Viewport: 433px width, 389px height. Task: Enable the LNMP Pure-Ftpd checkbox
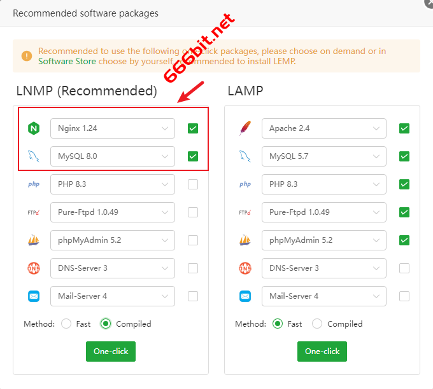click(193, 212)
